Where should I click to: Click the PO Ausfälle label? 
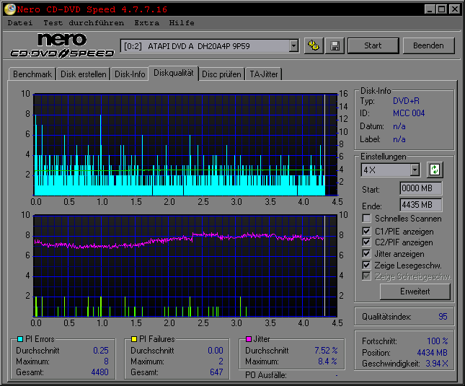[x=266, y=375]
